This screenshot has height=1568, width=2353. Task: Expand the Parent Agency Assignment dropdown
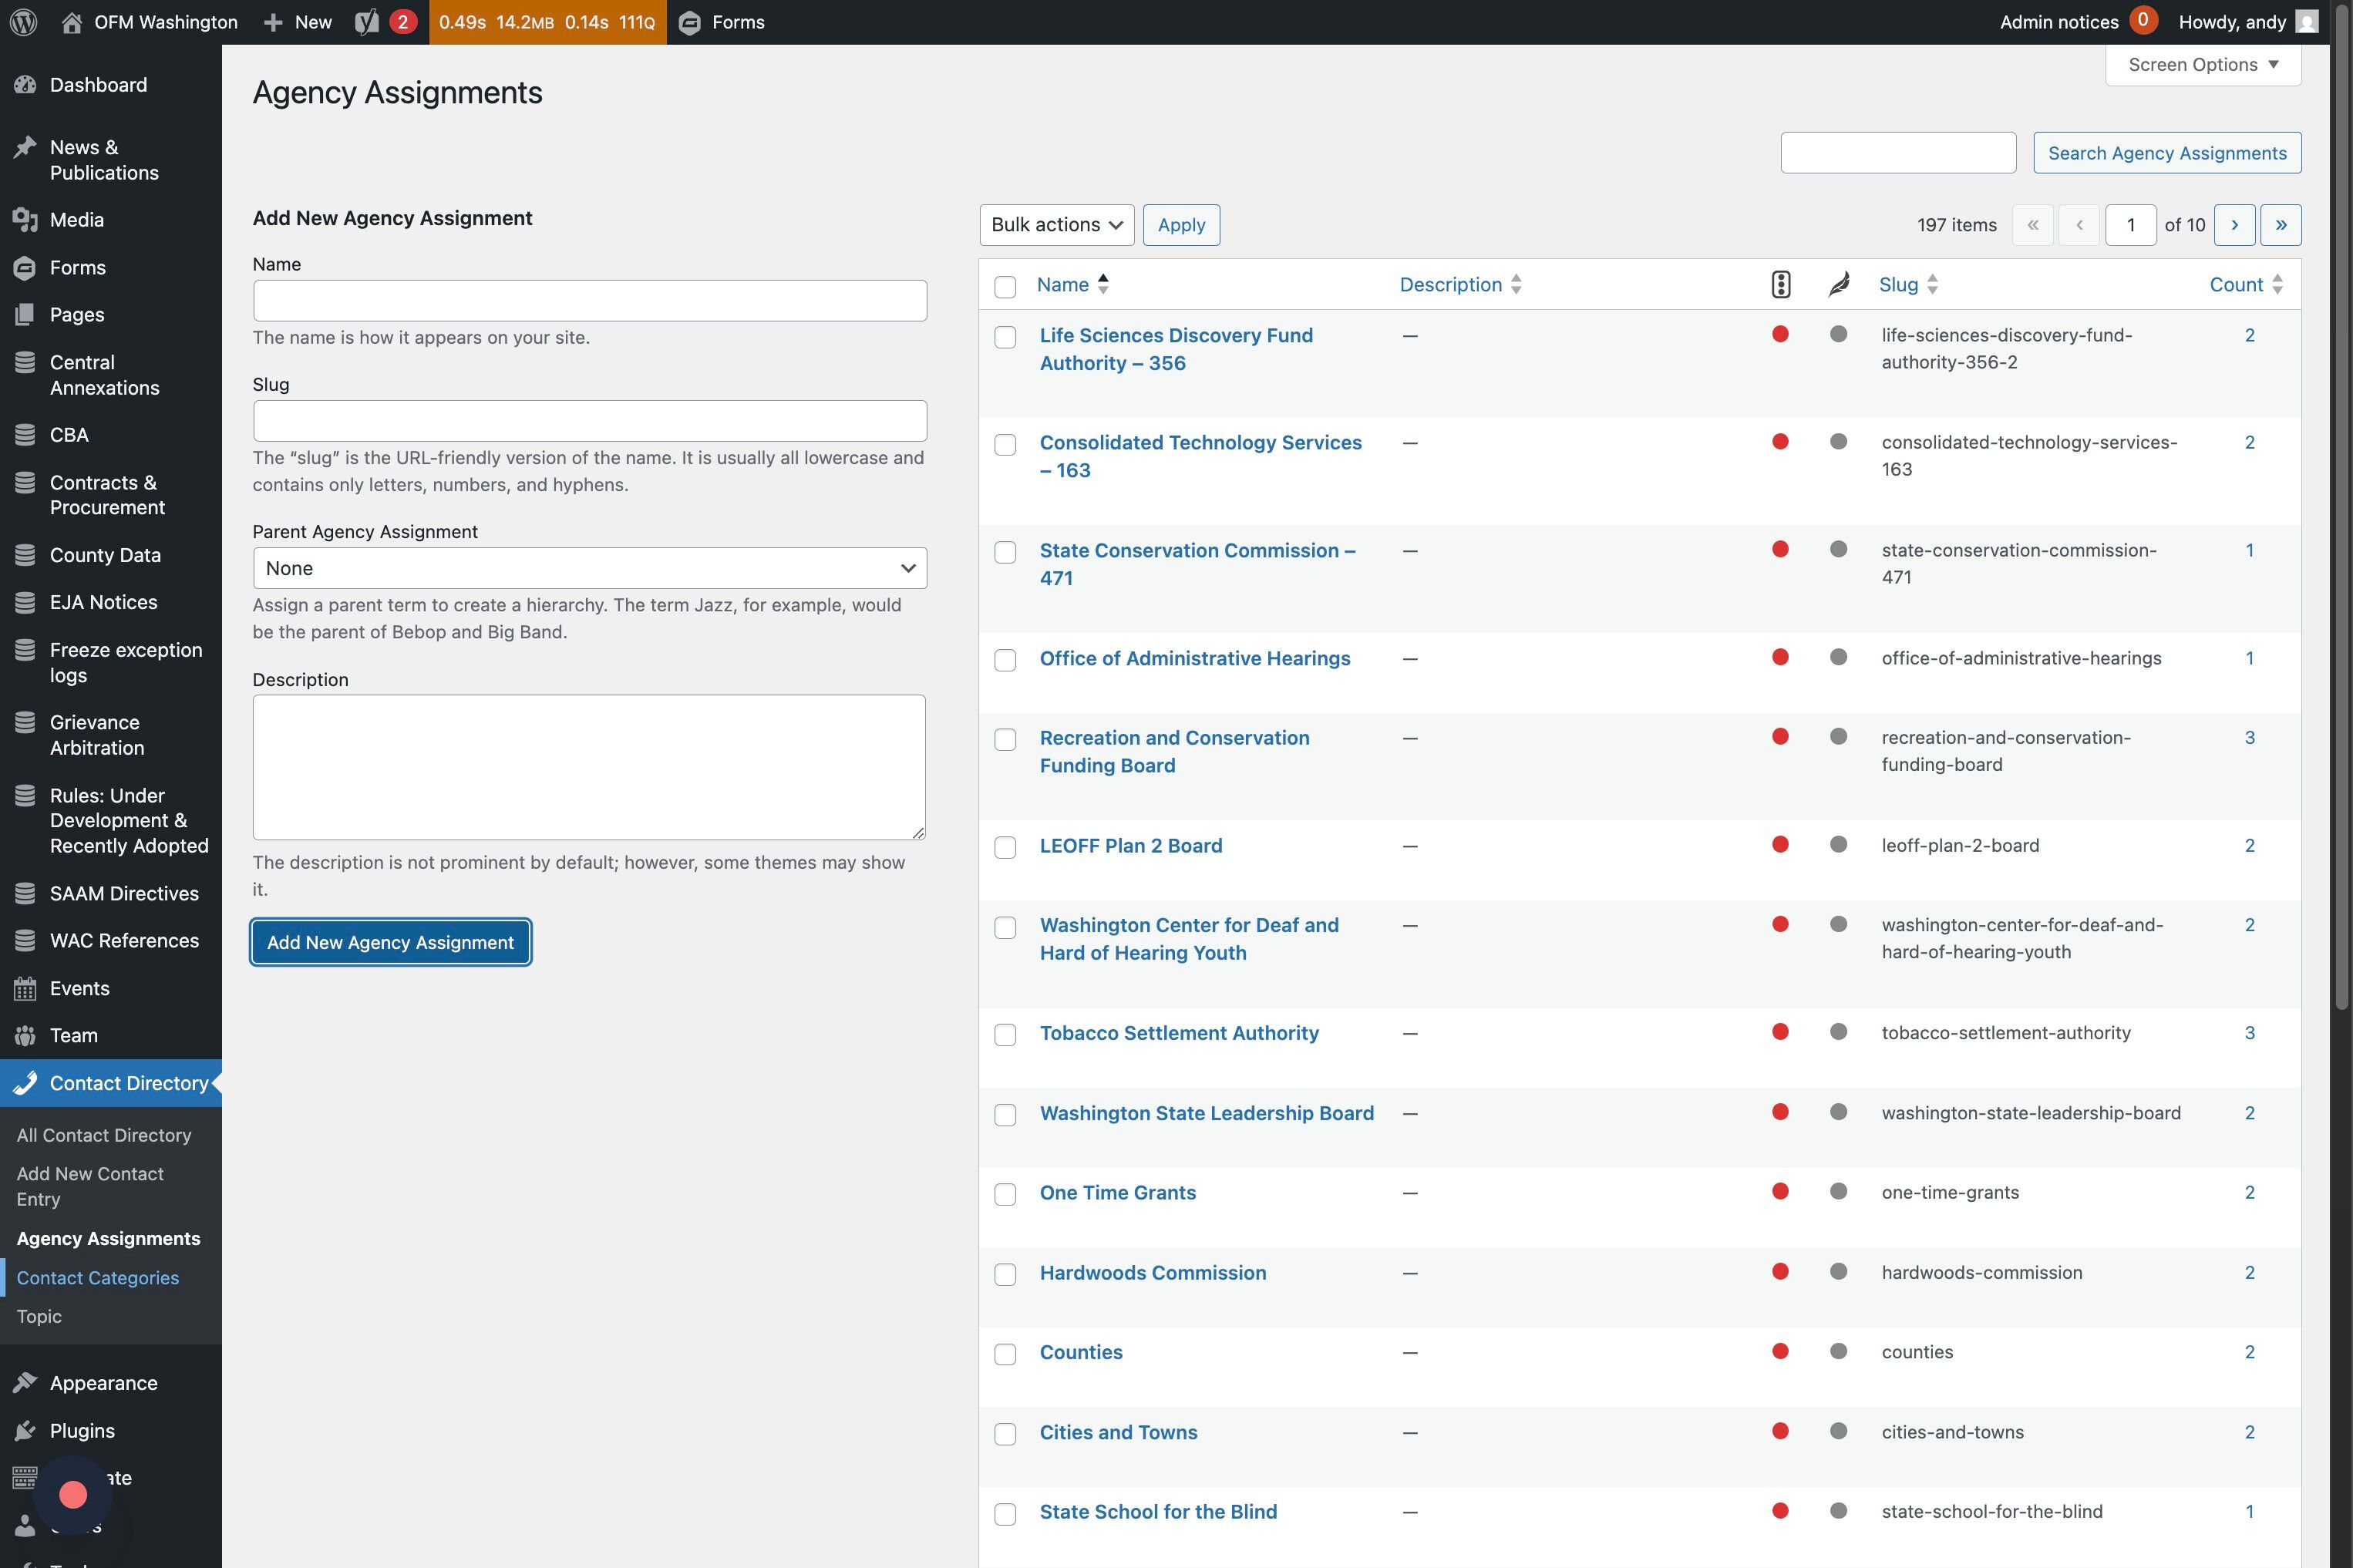(x=589, y=568)
